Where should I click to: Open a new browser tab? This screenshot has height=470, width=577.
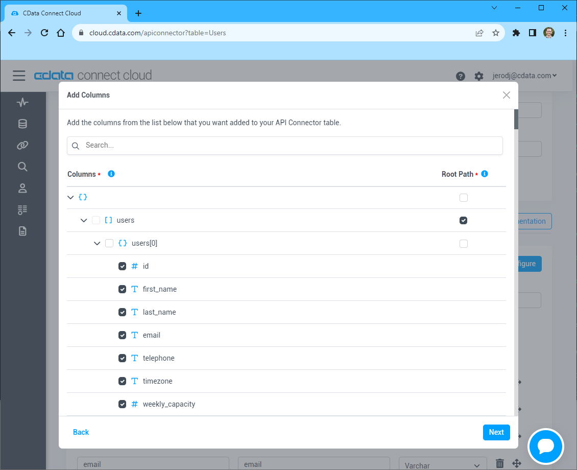pyautogui.click(x=138, y=13)
